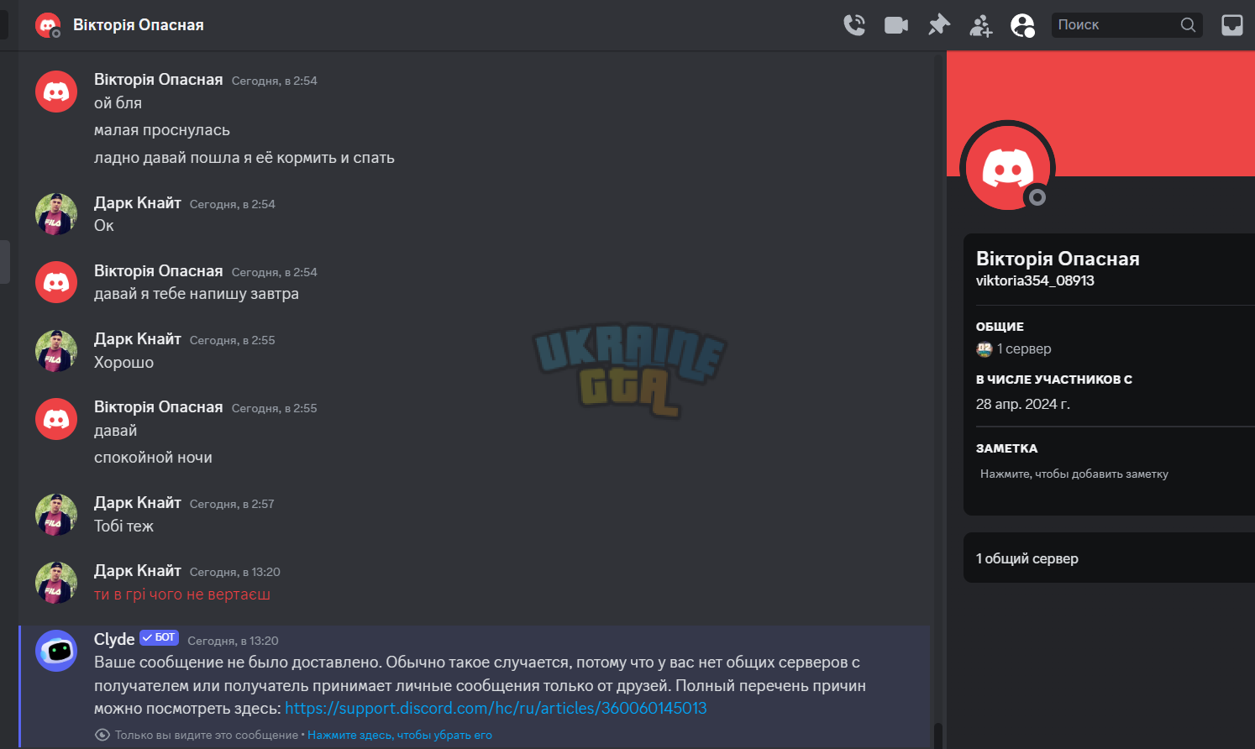Image resolution: width=1255 pixels, height=749 pixels.
Task: Click the name Дарк Кнайт above 'Ок'
Action: pos(138,202)
